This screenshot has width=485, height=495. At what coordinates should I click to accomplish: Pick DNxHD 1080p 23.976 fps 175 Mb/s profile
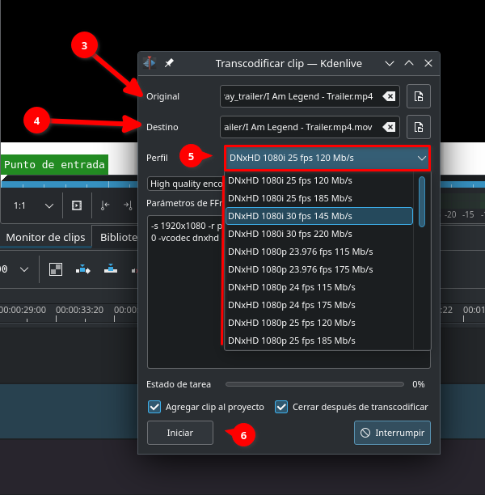[319, 269]
